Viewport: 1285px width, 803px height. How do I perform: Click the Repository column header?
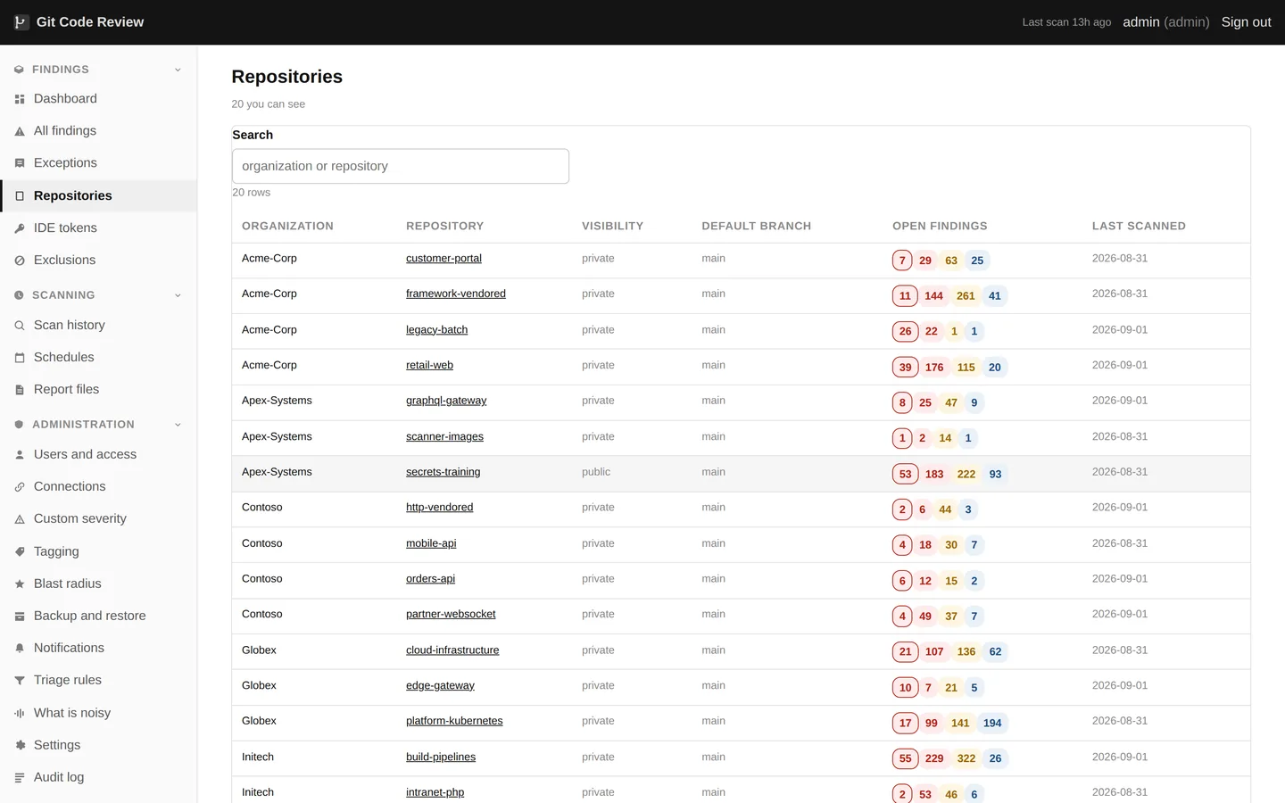[444, 227]
